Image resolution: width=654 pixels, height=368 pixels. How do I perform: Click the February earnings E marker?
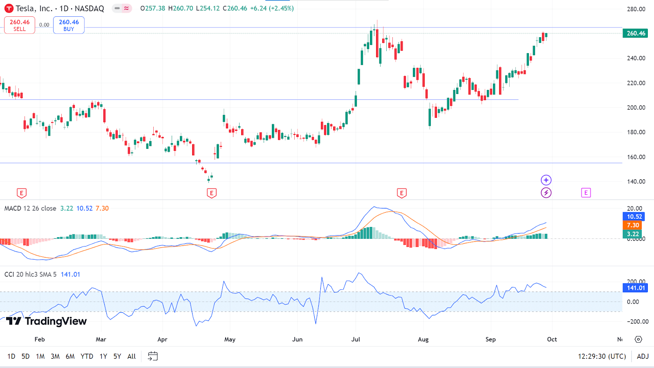(22, 193)
